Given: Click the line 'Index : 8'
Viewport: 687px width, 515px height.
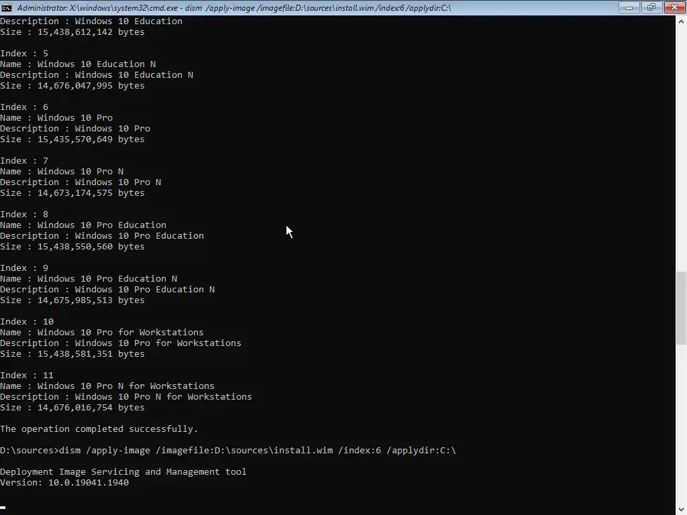Looking at the screenshot, I should click(x=24, y=214).
